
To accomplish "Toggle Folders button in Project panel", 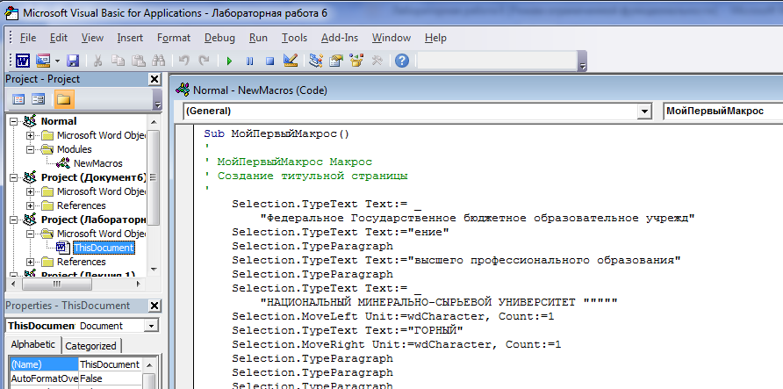I will point(64,99).
